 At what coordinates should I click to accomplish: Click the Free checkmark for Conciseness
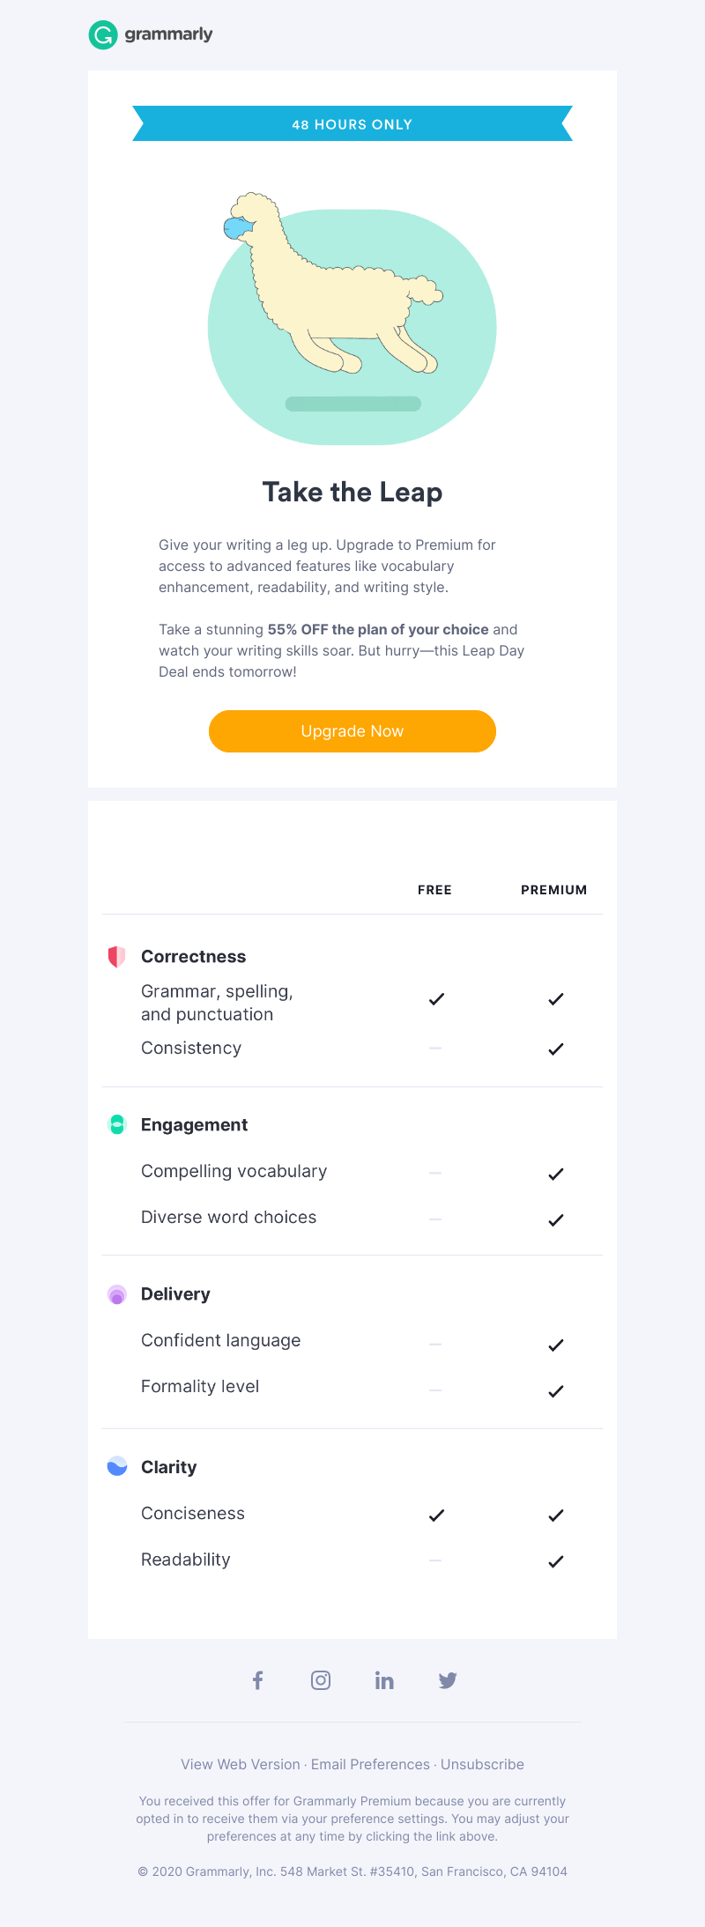point(436,1515)
